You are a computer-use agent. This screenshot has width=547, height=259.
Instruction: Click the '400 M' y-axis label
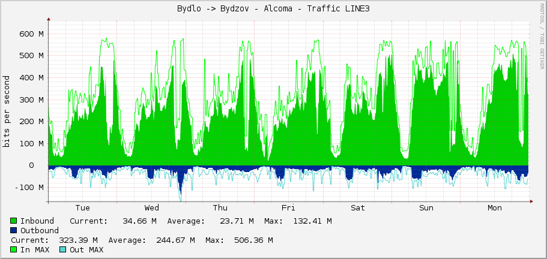(x=31, y=77)
